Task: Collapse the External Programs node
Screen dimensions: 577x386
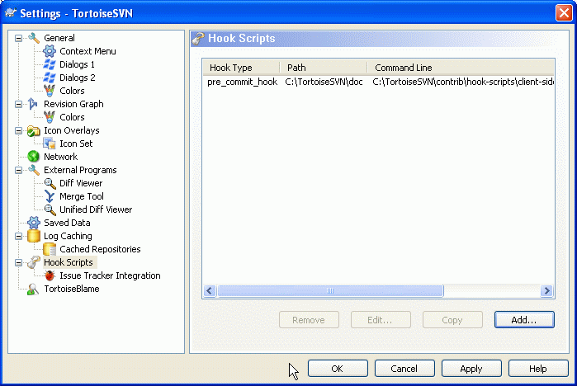Action: pyautogui.click(x=18, y=170)
